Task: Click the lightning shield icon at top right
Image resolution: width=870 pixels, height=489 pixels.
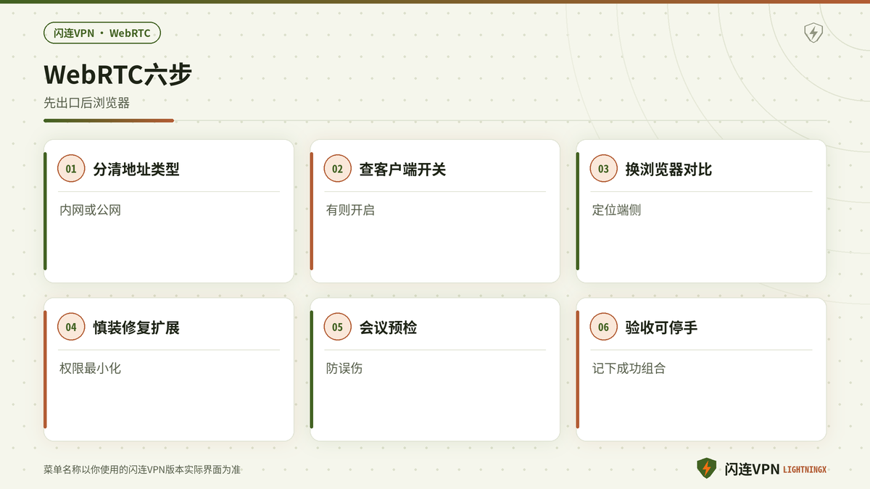Action: pyautogui.click(x=813, y=33)
